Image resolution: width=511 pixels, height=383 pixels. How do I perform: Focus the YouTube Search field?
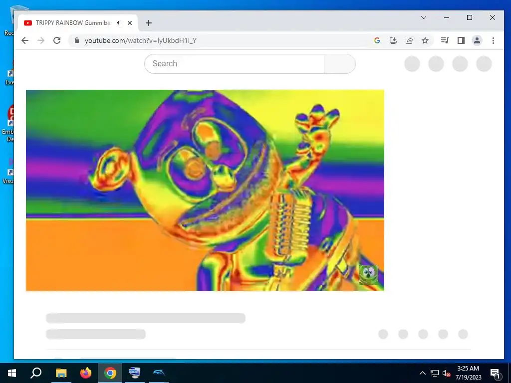tap(235, 64)
